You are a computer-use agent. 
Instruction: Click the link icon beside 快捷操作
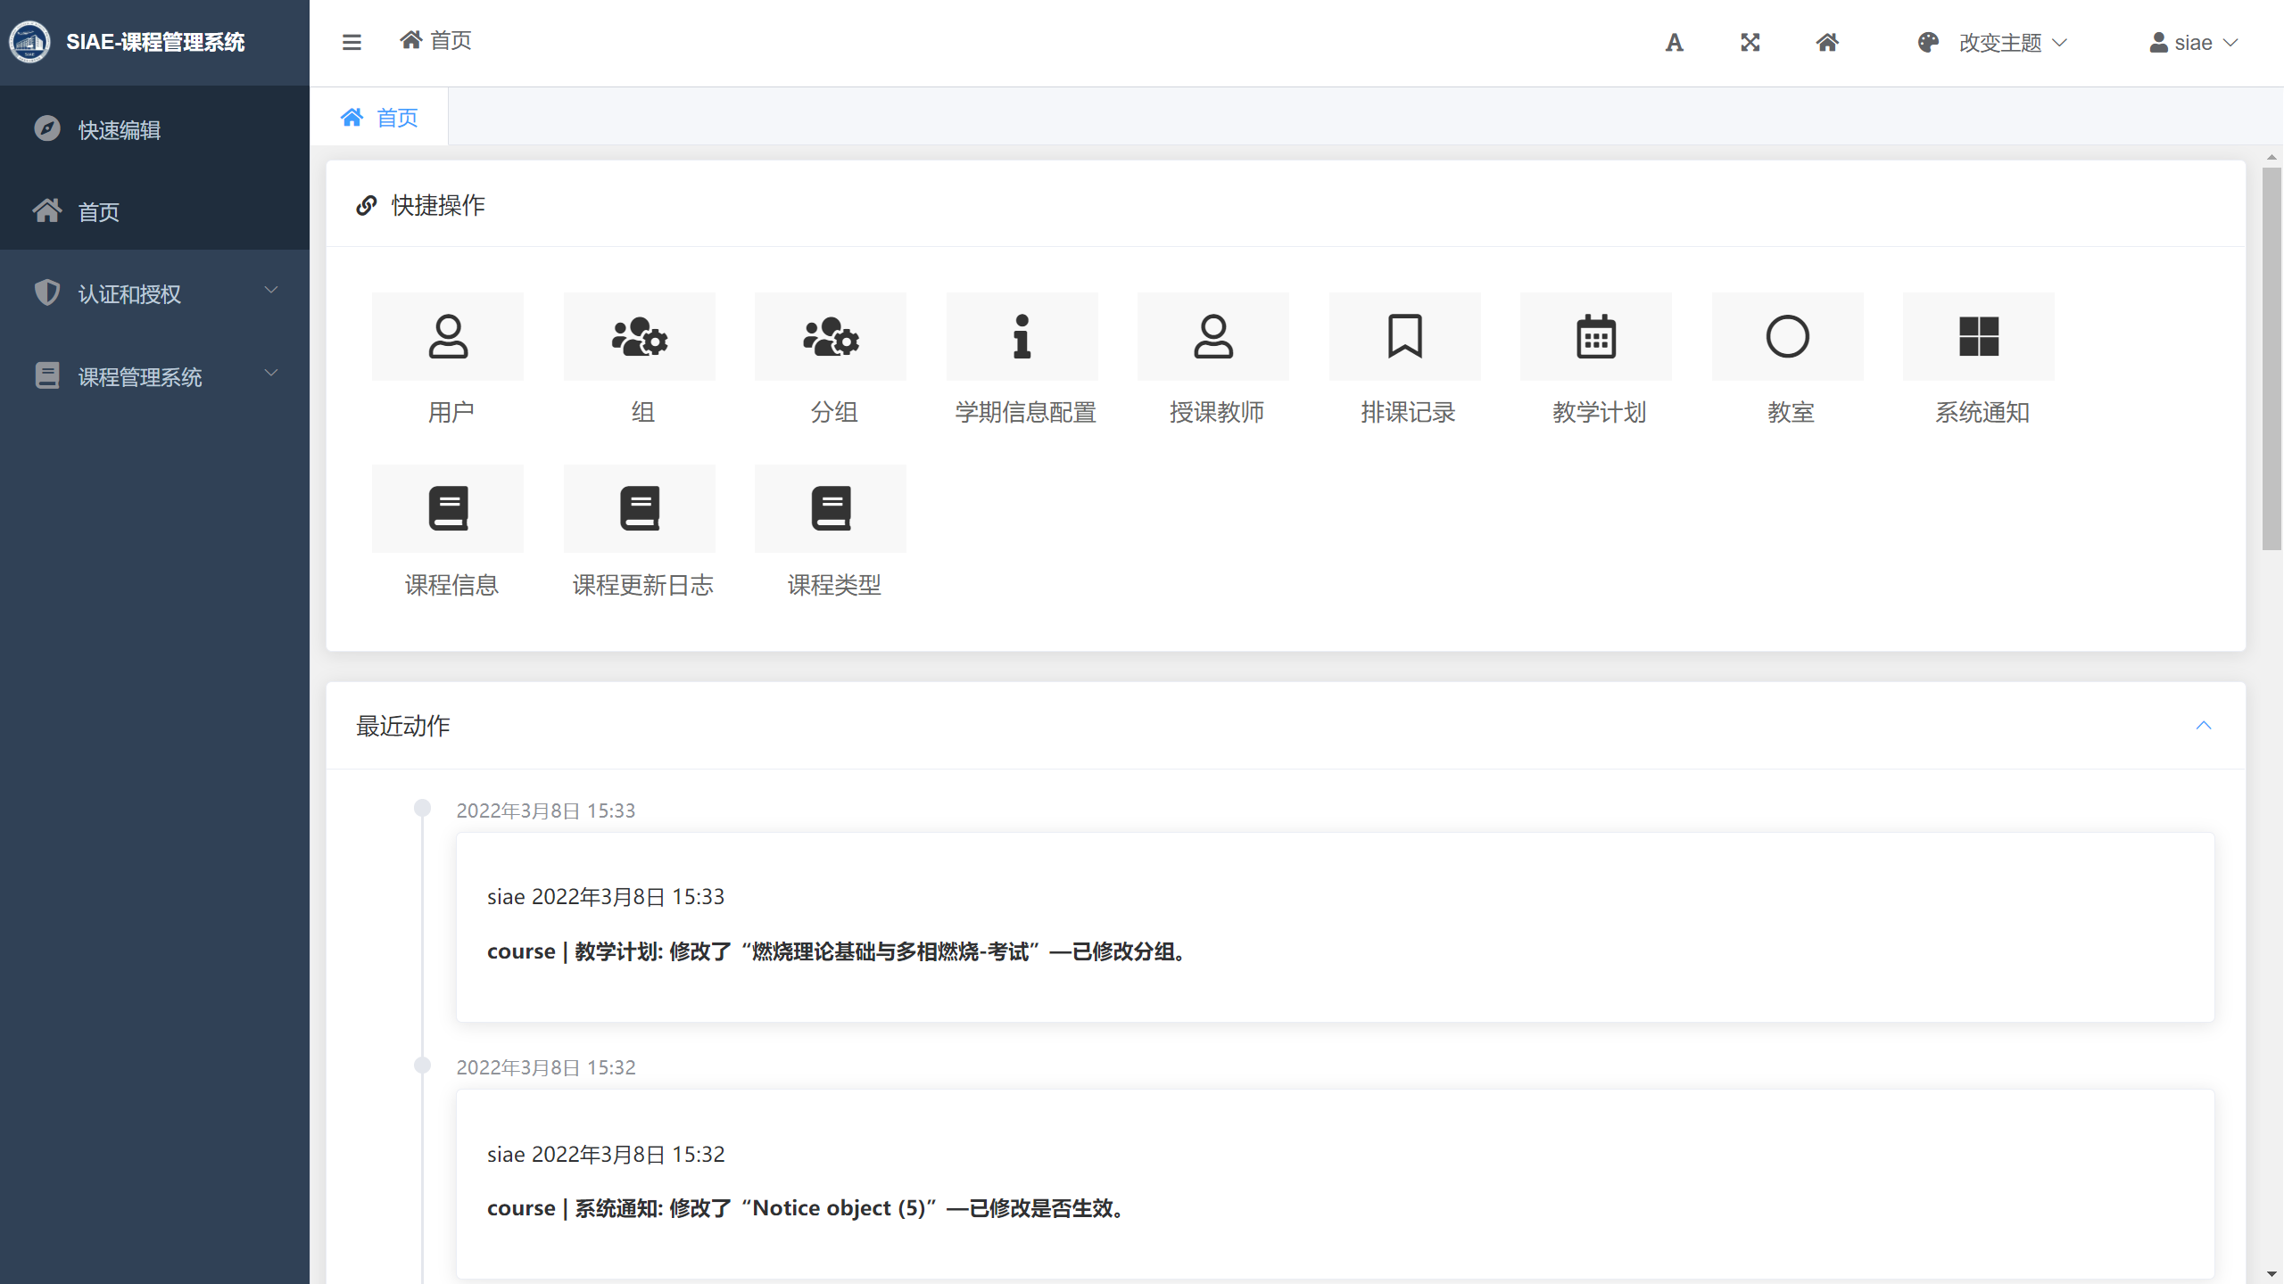pyautogui.click(x=366, y=205)
